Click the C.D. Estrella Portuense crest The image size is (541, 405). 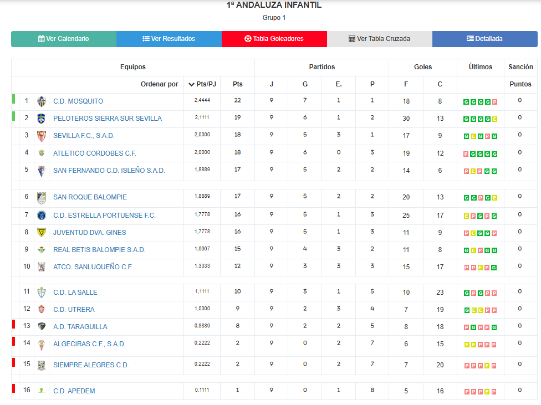pyautogui.click(x=42, y=216)
